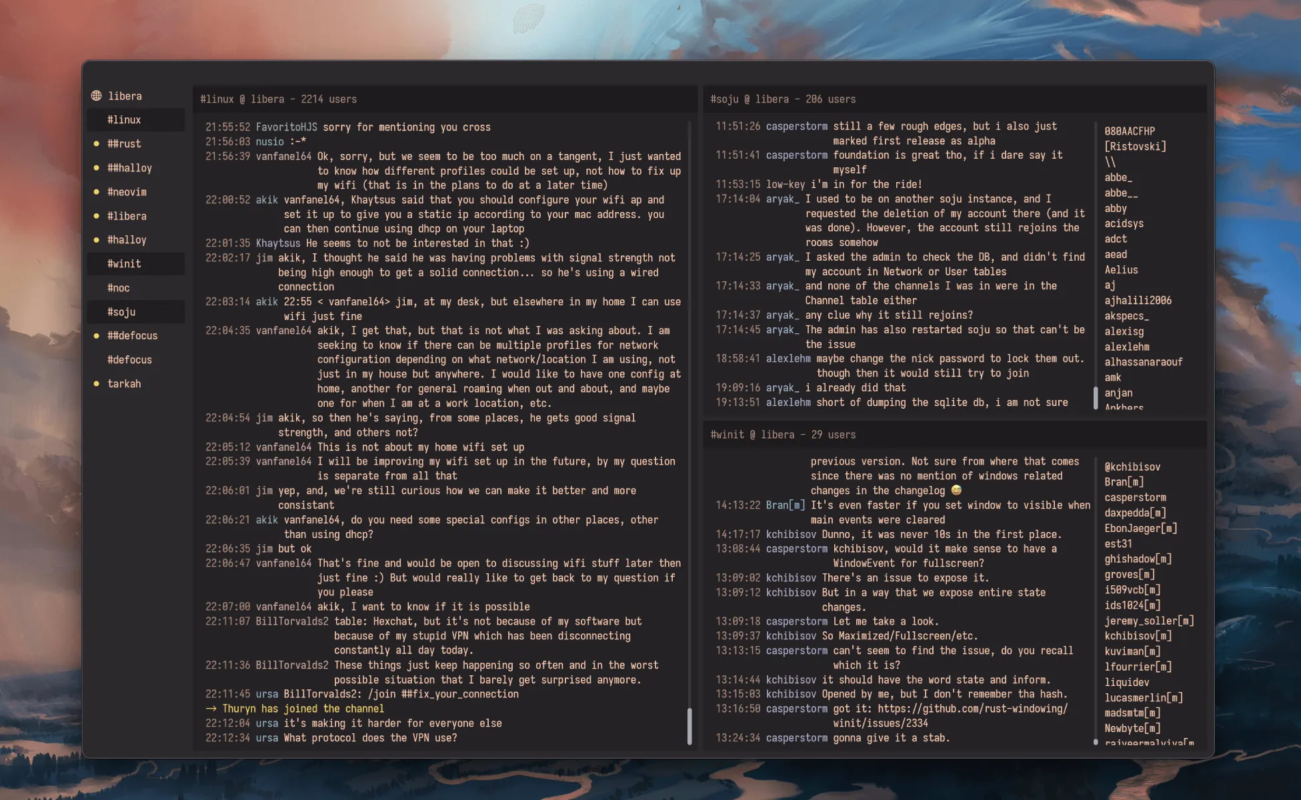Click the scrollbar in the #soju user list
Viewport: 1301px width, 800px height.
[x=1095, y=397]
